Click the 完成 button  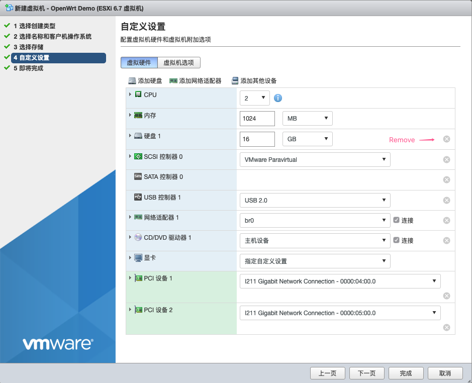point(406,373)
